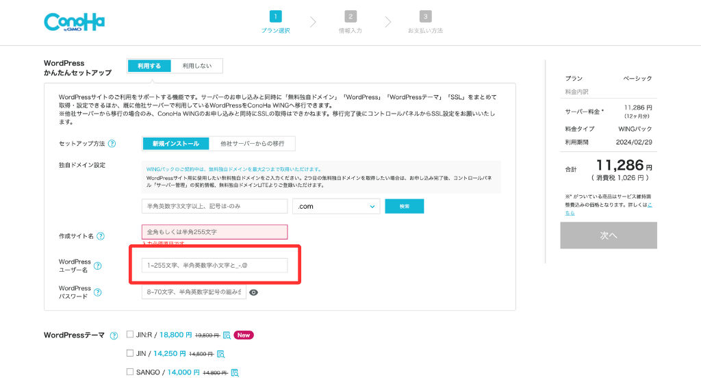Open help icon beside WordPress パスワード
This screenshot has width=701, height=384.
pos(98,292)
